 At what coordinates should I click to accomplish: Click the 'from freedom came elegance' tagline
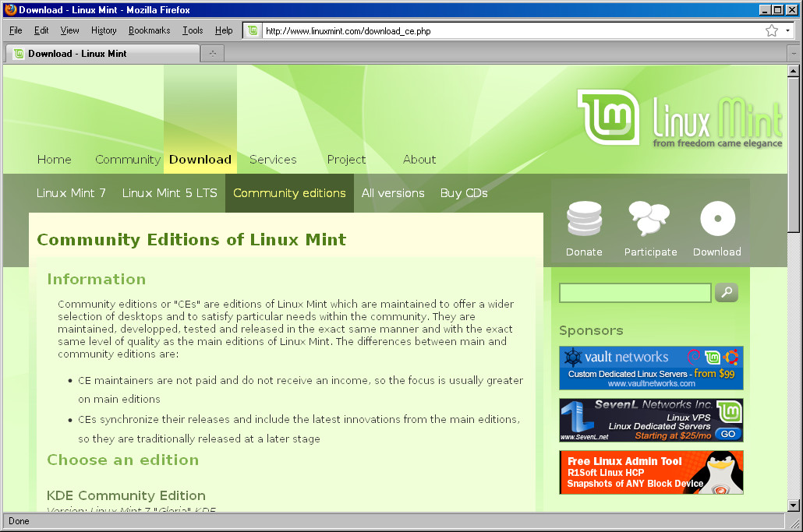(x=717, y=143)
